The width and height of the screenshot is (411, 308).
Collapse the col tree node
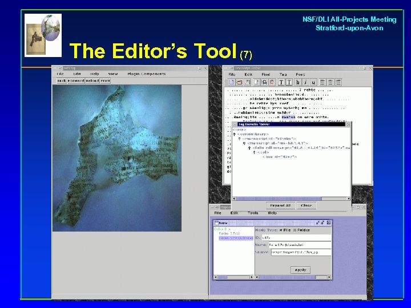pos(254,152)
